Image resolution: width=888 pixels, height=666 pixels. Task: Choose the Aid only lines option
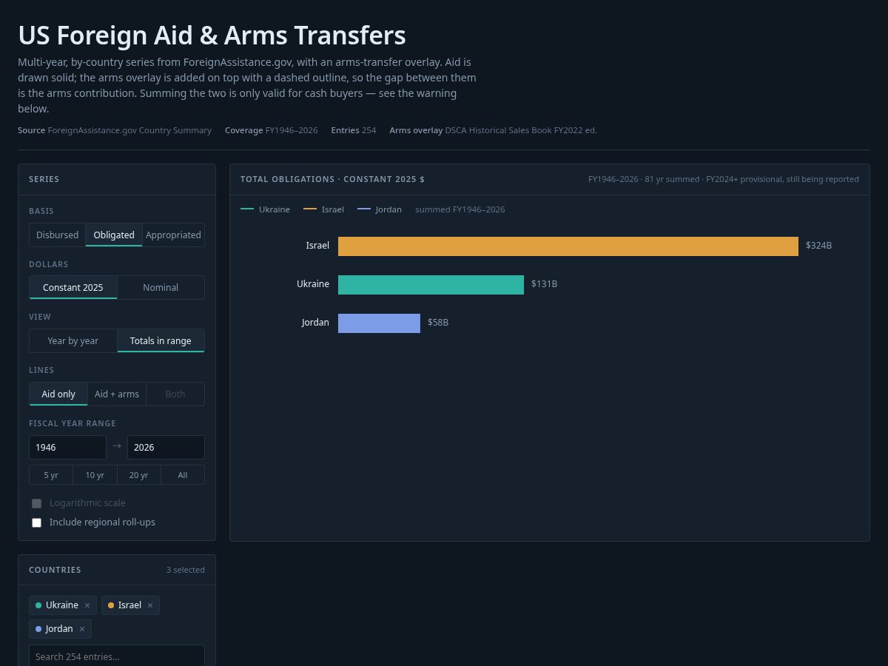click(x=58, y=394)
